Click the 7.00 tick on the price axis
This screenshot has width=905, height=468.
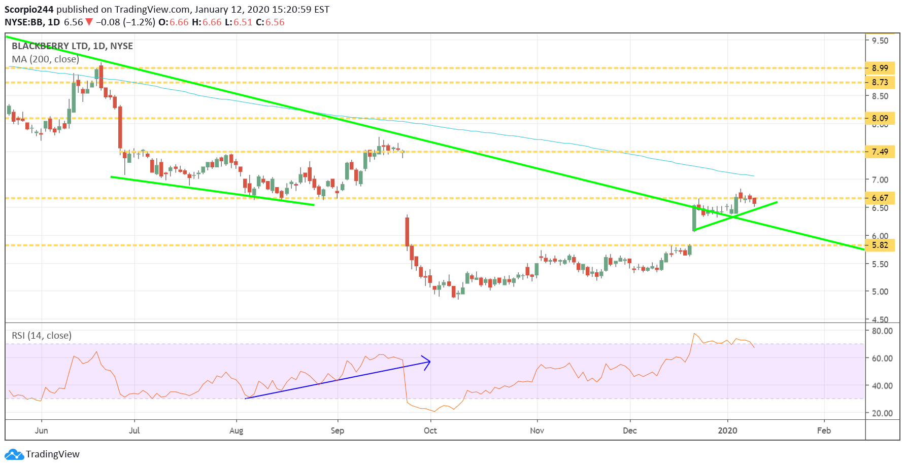(880, 180)
